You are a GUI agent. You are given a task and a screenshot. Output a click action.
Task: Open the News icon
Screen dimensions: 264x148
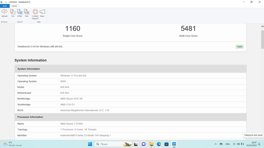click(x=42, y=13)
